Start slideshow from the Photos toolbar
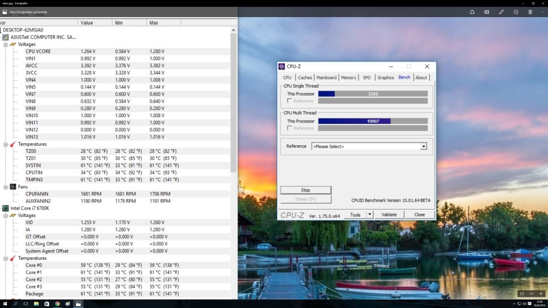Image resolution: width=548 pixels, height=308 pixels. (x=486, y=12)
